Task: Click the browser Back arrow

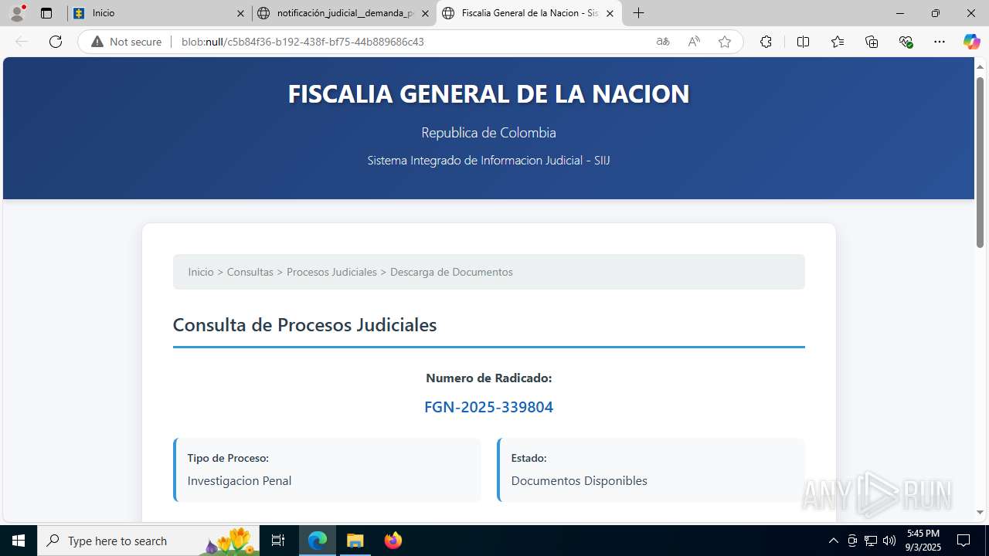Action: pos(22,42)
